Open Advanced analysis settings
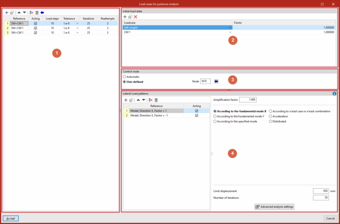The width and height of the screenshot is (340, 224). pos(274,207)
